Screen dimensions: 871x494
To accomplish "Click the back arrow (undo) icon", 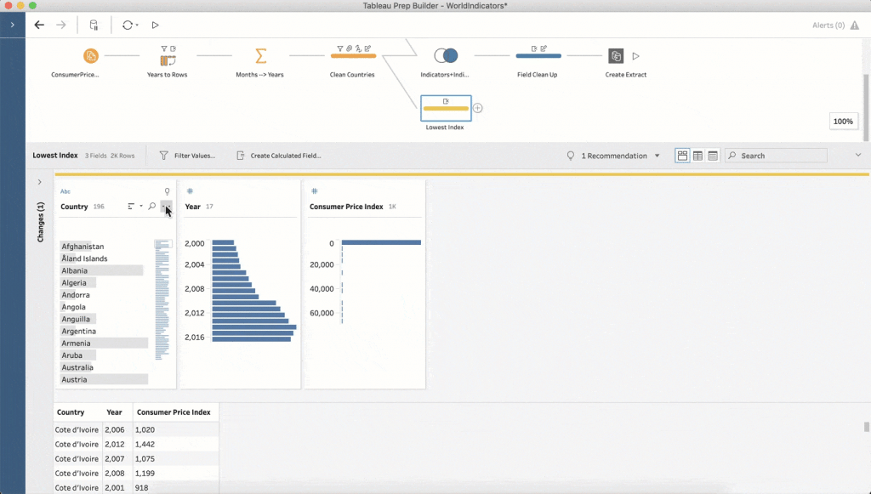I will (x=39, y=25).
